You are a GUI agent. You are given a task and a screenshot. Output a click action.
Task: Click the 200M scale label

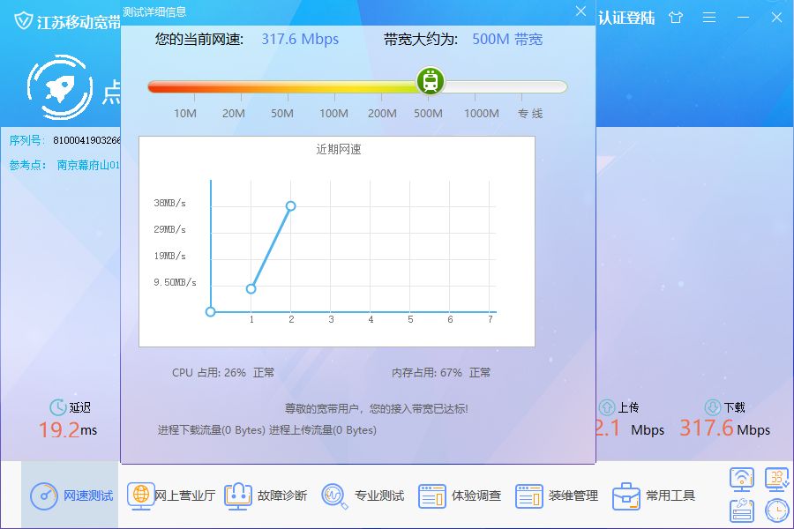click(382, 114)
